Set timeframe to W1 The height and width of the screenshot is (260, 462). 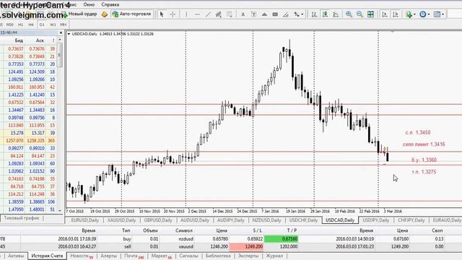click(x=53, y=25)
